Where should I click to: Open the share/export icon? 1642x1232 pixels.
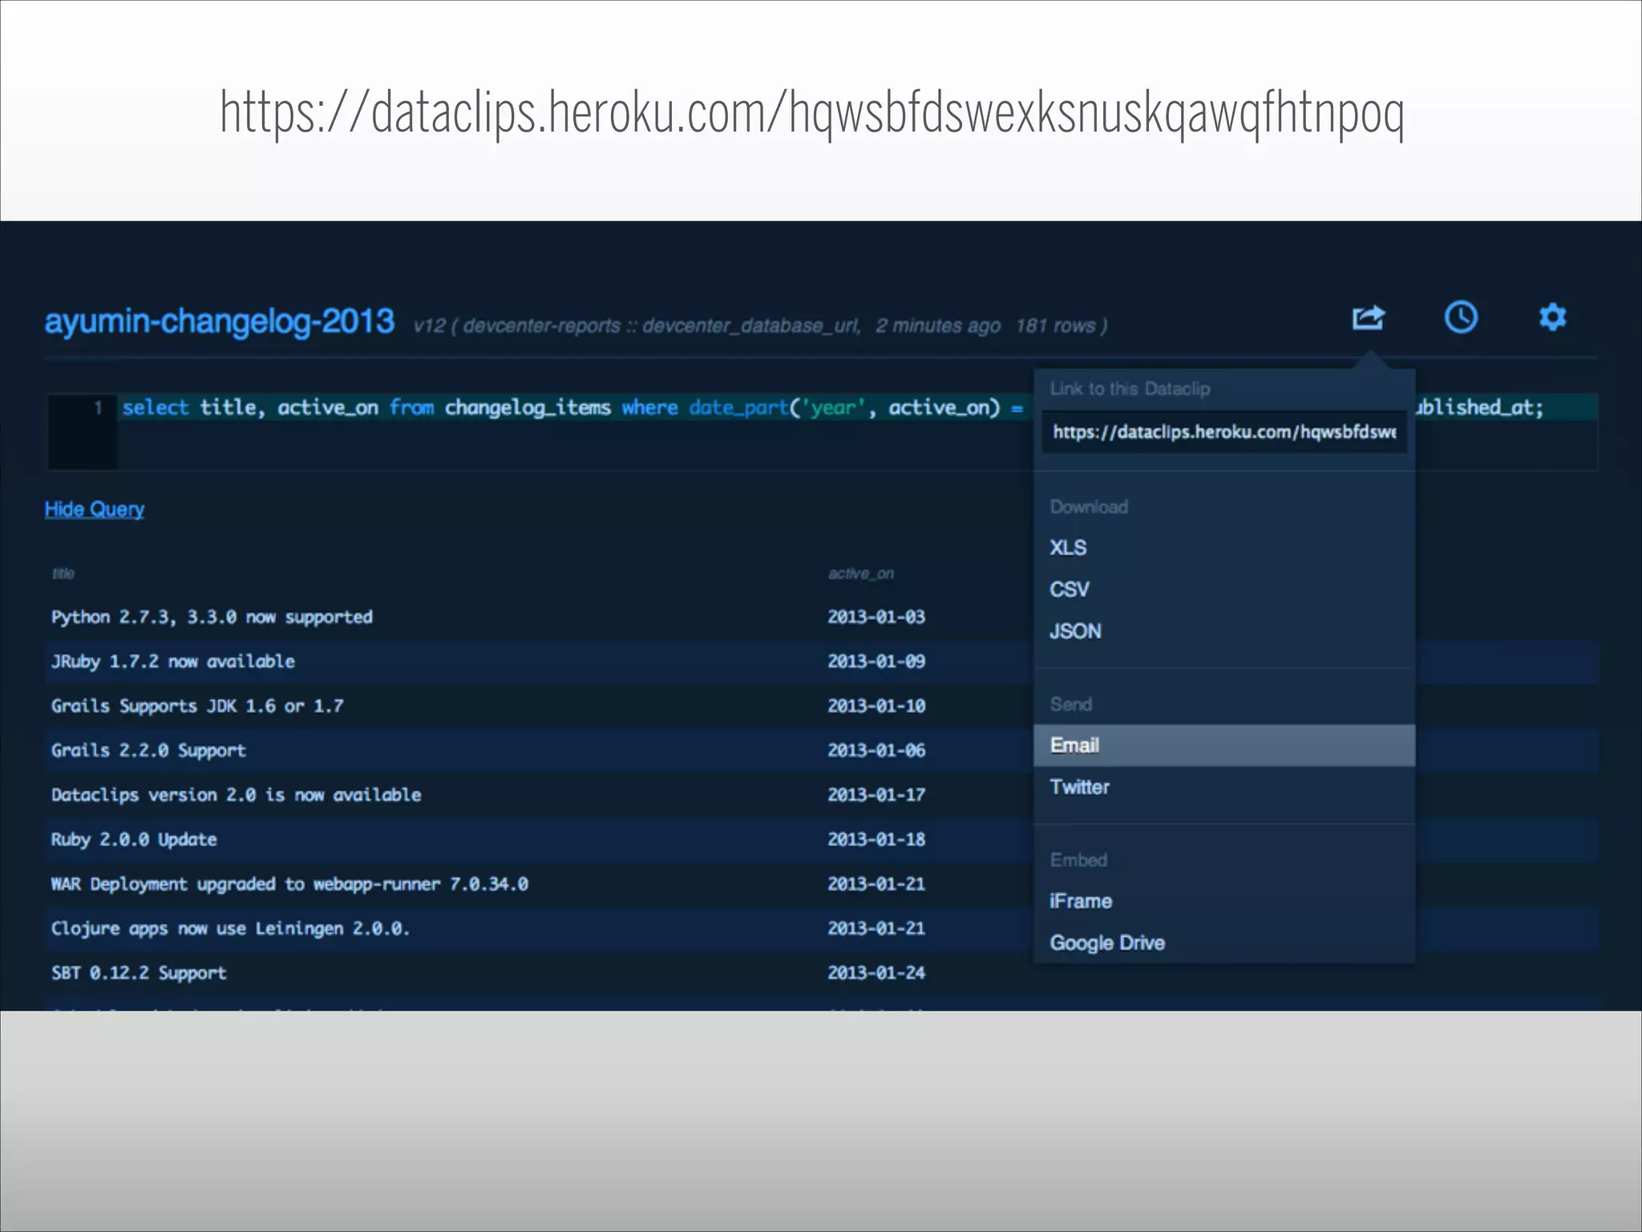[1368, 318]
